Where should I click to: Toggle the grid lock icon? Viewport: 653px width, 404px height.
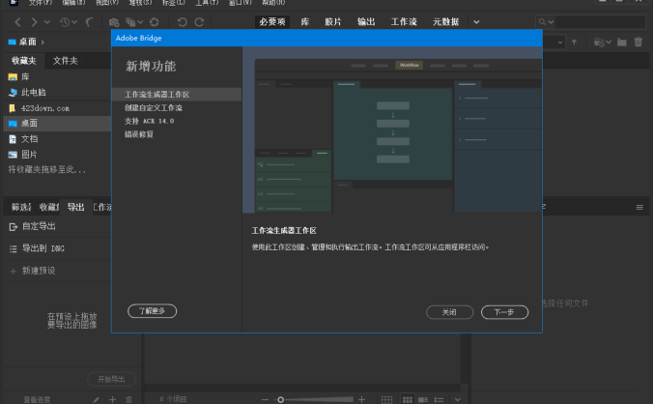(x=387, y=400)
